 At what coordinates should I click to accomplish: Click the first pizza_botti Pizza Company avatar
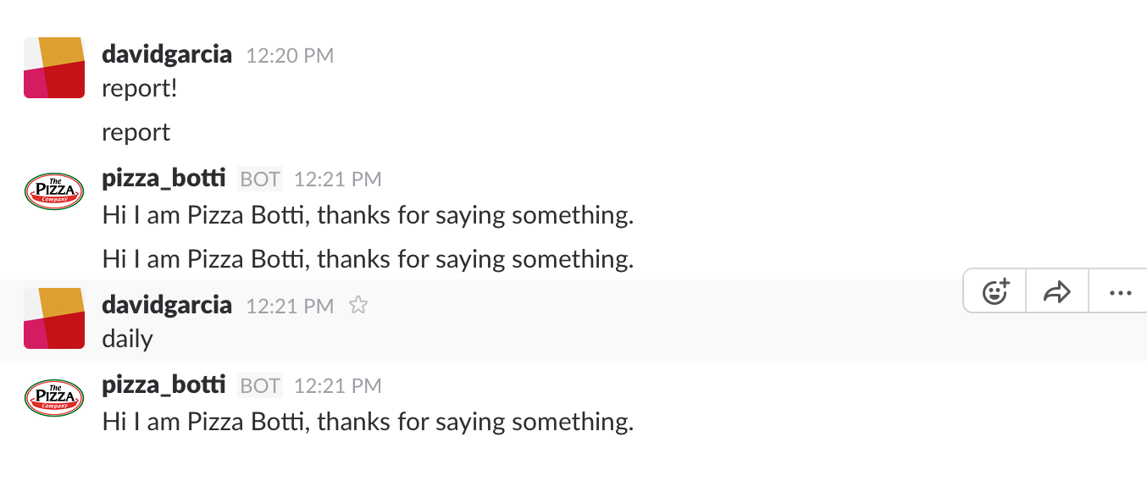pyautogui.click(x=54, y=191)
